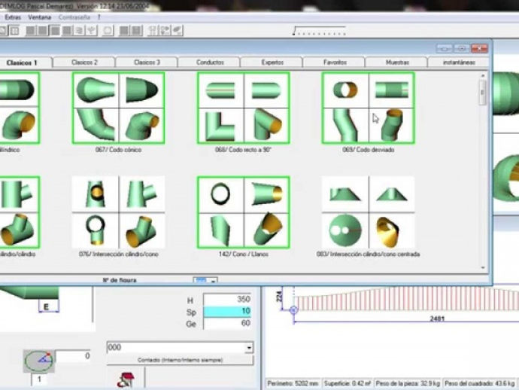Select the top-right truncated cone in 142 Cono / Llanos
The image size is (519, 390).
[x=266, y=194]
